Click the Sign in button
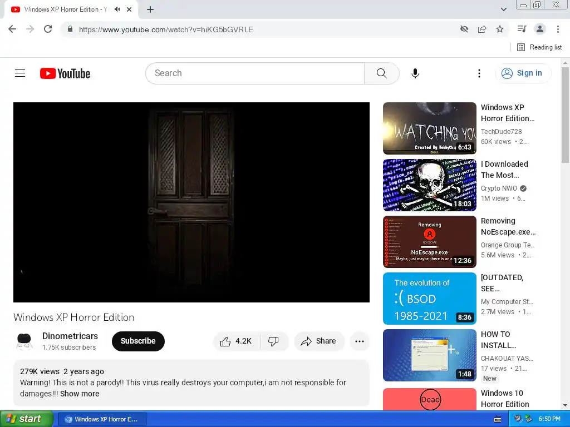The height and width of the screenshot is (427, 570). coord(523,73)
